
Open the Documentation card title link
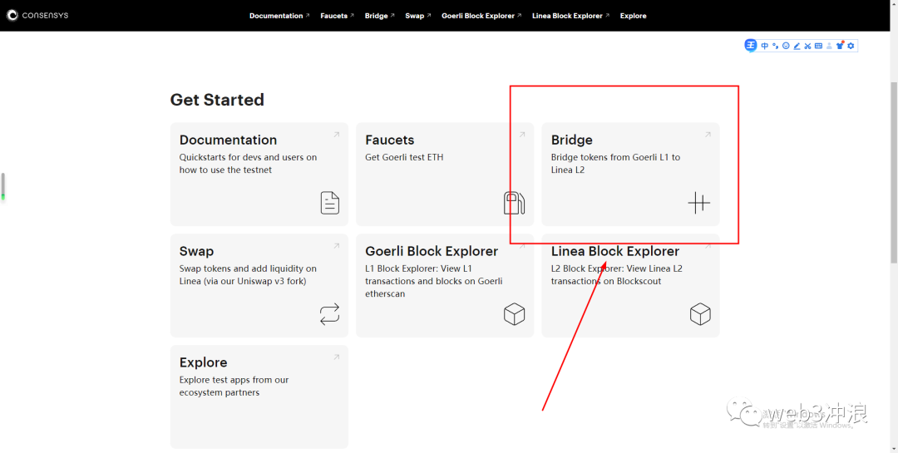pos(228,140)
